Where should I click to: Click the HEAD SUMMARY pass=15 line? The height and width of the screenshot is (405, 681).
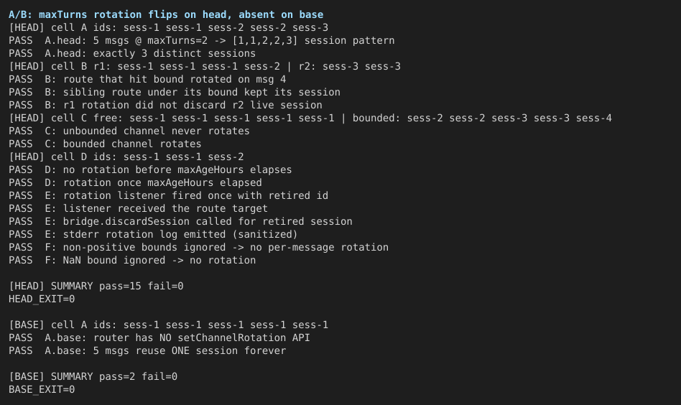pyautogui.click(x=96, y=286)
